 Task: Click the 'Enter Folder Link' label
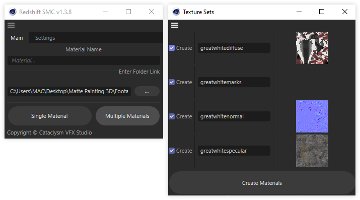[x=139, y=72]
